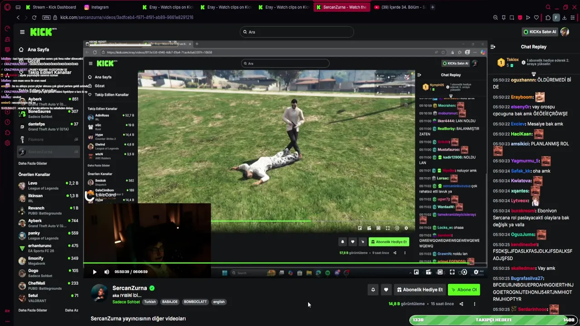Viewport: 580px width, 326px height.
Task: Click oguzhannn username in chat replay
Action: (x=522, y=80)
